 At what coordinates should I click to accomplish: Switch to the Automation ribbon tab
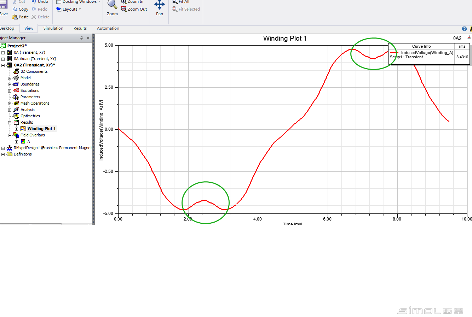[108, 28]
